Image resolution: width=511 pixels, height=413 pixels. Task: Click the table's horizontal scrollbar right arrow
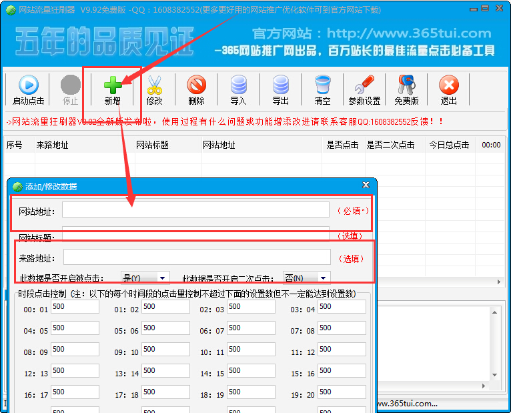pos(499,282)
